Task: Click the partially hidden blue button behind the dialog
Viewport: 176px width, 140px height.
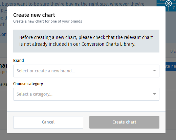Action: pyautogui.click(x=171, y=66)
